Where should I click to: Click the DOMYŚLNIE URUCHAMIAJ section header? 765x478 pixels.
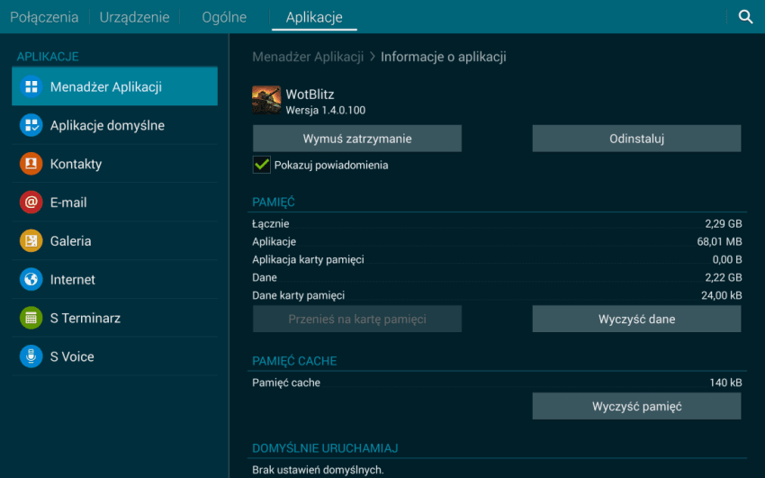coord(325,448)
